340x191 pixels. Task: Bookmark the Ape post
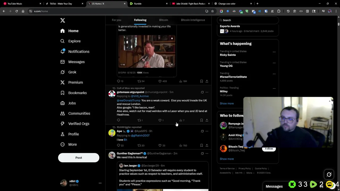[x=201, y=145]
